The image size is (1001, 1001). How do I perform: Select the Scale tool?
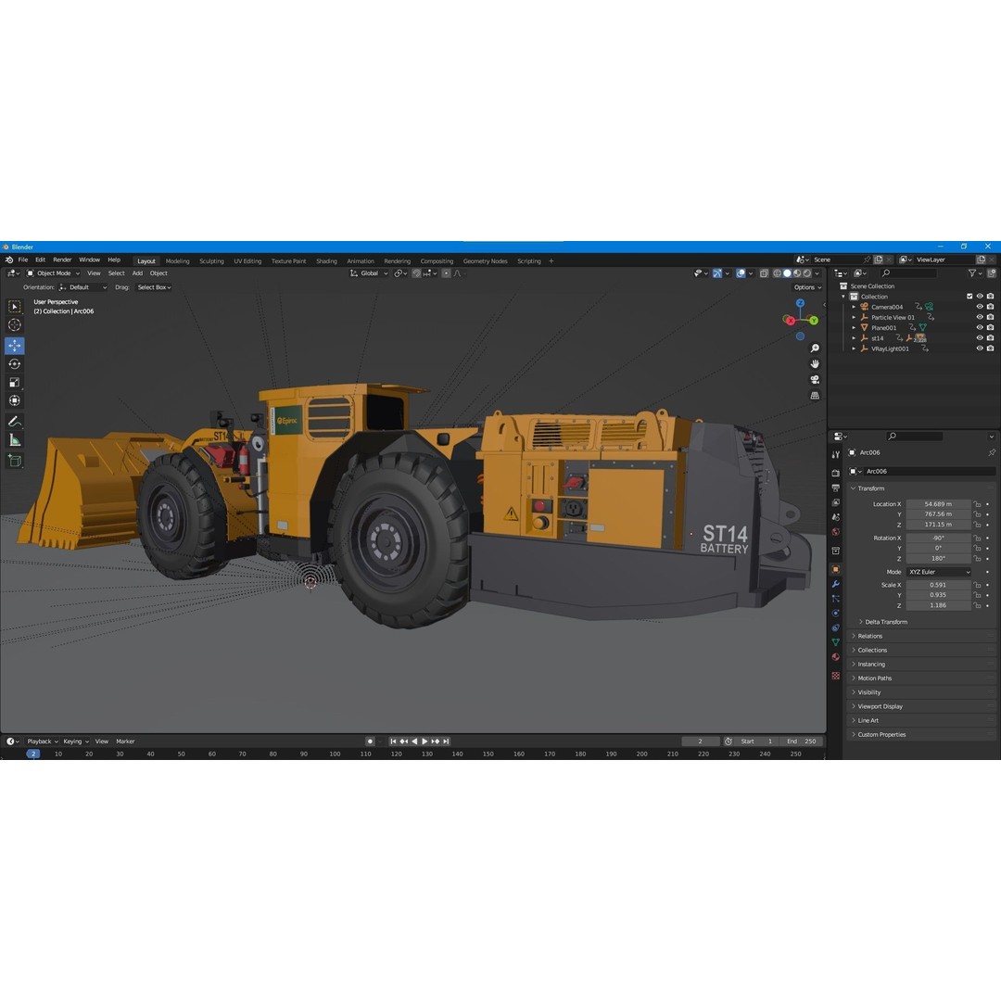coord(15,383)
